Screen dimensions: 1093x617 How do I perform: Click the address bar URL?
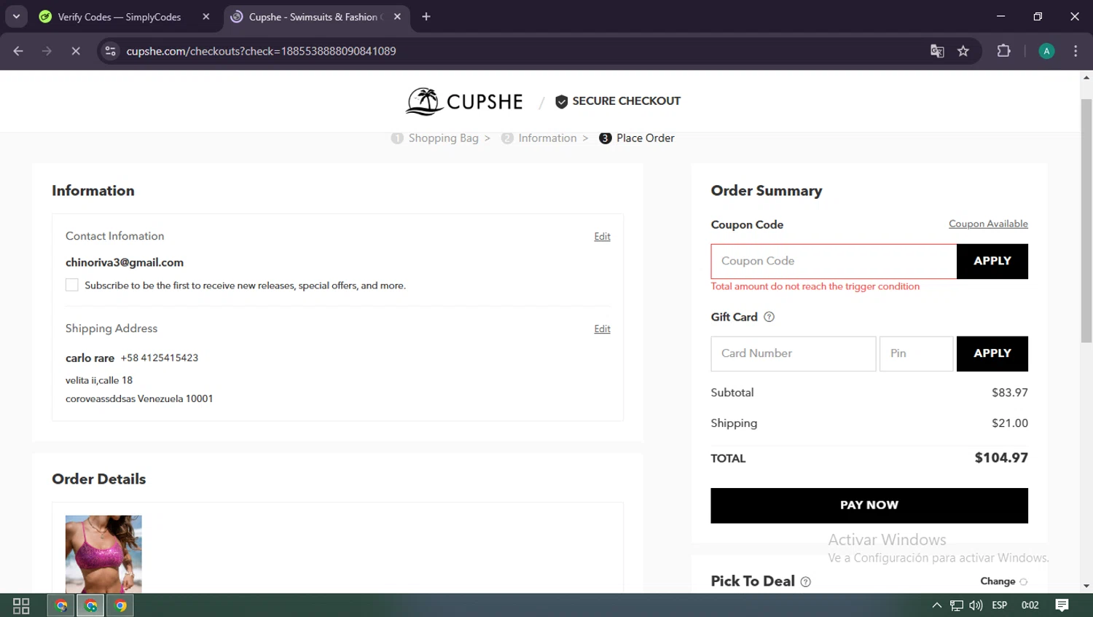tap(261, 51)
